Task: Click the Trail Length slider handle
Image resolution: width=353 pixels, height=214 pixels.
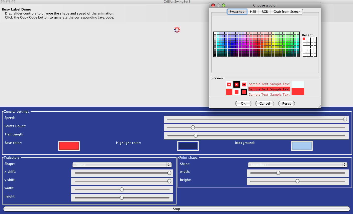Action: pos(196,136)
